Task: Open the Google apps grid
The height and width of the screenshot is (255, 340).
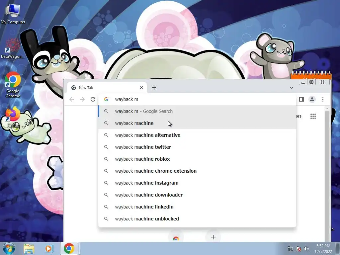Action: [313, 116]
